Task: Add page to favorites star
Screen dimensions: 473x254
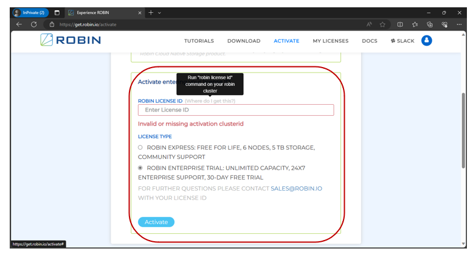Action: (x=382, y=24)
